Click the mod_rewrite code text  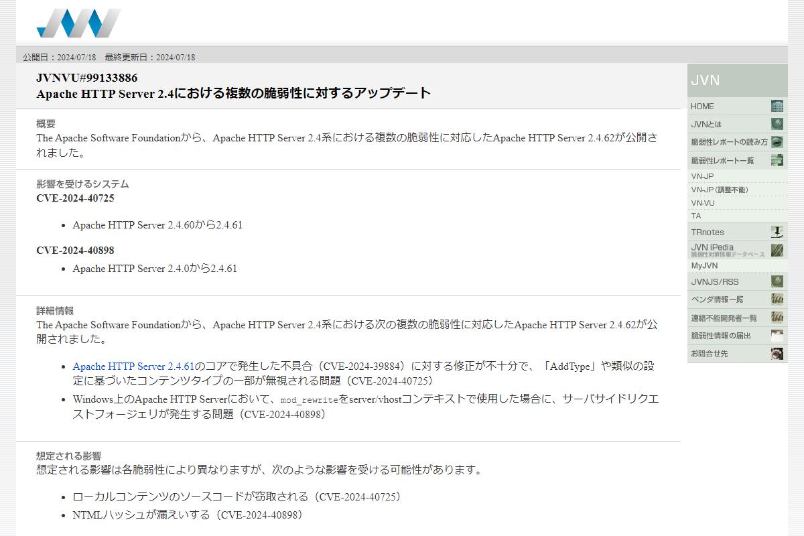point(309,400)
